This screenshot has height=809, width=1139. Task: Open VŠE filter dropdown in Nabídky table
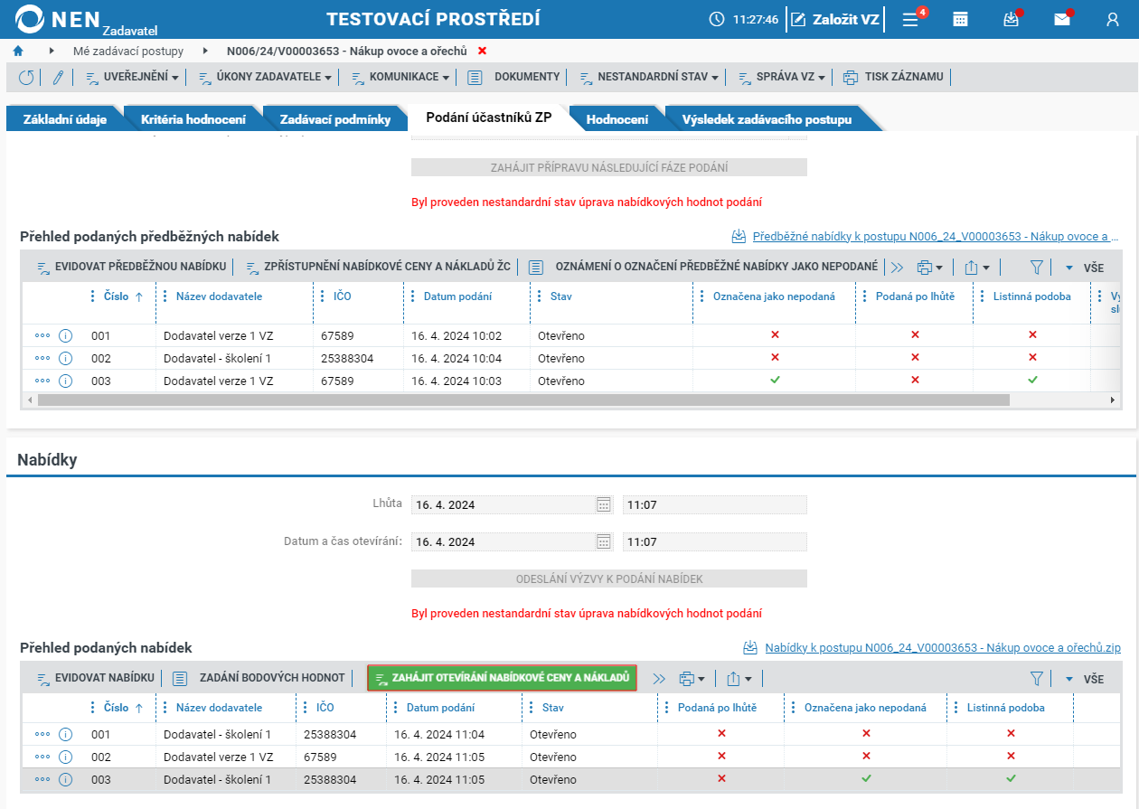[1084, 679]
